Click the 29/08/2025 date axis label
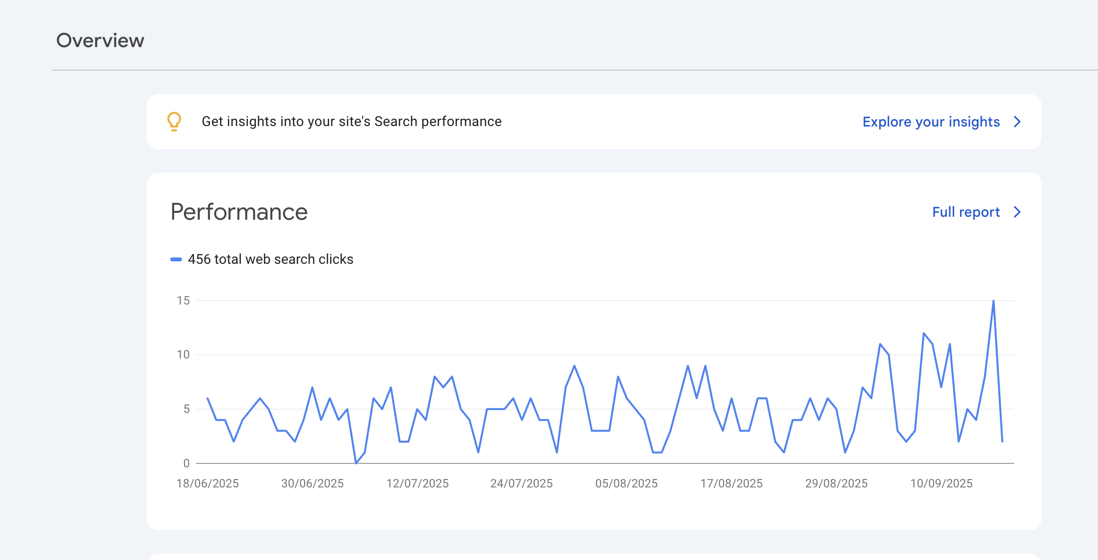Screen dimensions: 1098x560 (x=837, y=484)
